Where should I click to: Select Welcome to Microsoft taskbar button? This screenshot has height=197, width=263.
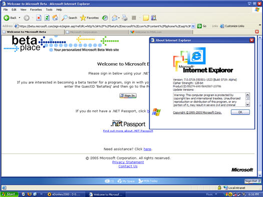(x=106, y=194)
